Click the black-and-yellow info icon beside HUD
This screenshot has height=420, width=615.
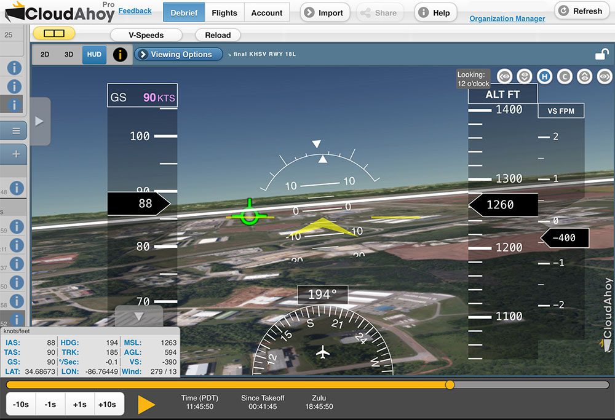click(x=120, y=55)
